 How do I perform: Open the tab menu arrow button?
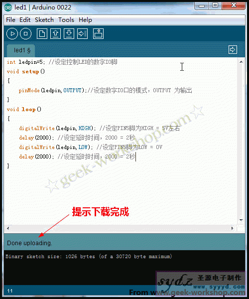point(233,50)
